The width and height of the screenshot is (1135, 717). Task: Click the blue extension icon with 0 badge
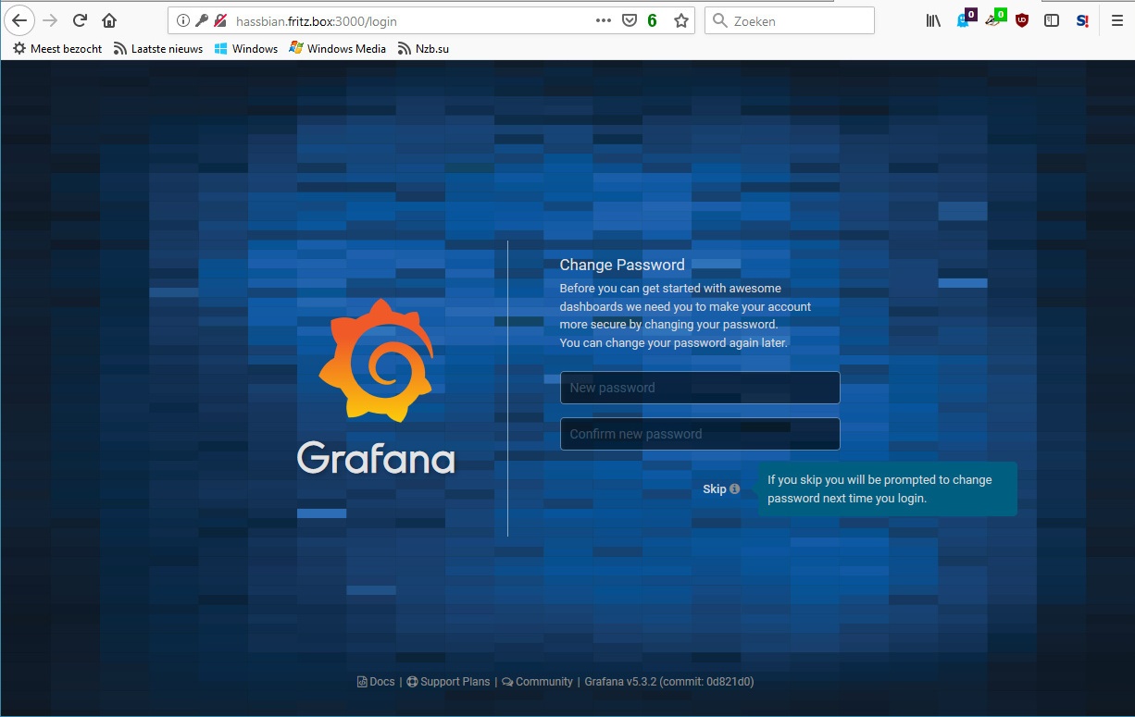coord(966,19)
